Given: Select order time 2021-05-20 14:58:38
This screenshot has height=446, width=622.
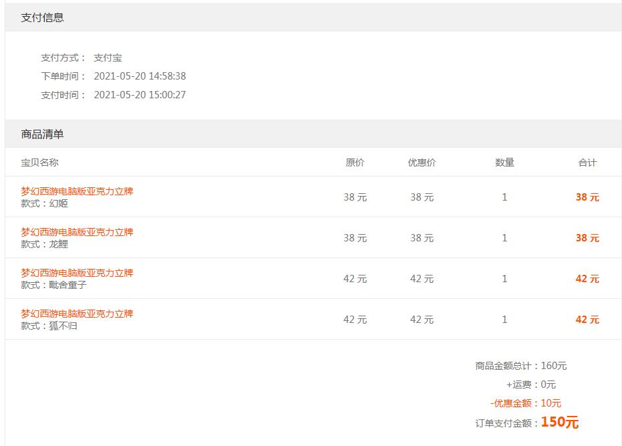Looking at the screenshot, I should 140,76.
